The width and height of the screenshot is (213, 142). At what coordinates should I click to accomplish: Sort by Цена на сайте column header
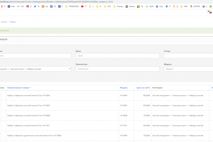click(143, 88)
